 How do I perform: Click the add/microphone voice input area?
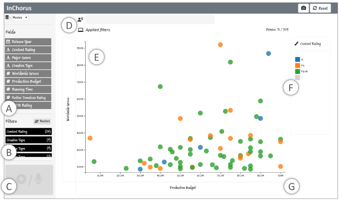point(29,180)
